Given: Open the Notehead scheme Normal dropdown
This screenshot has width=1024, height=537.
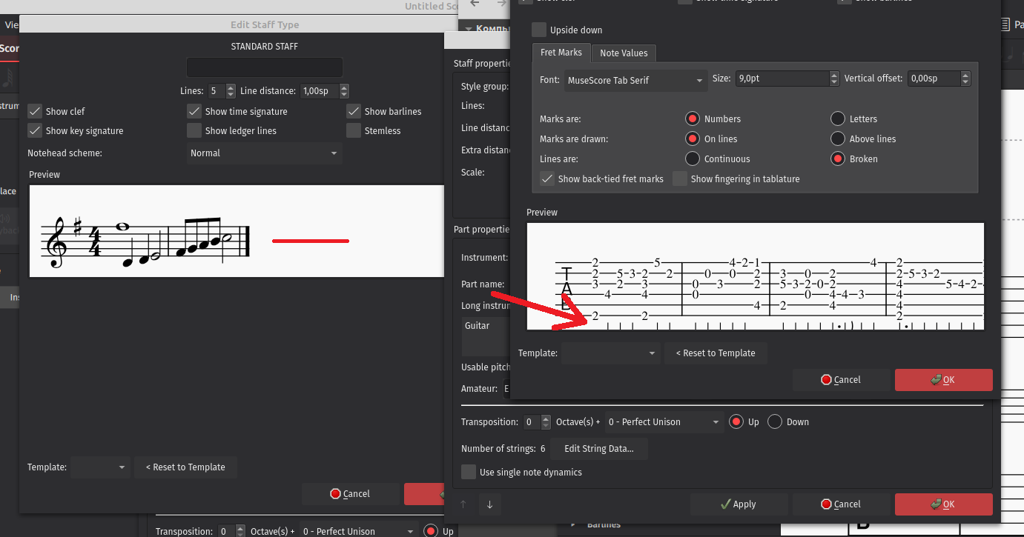Looking at the screenshot, I should (x=264, y=153).
